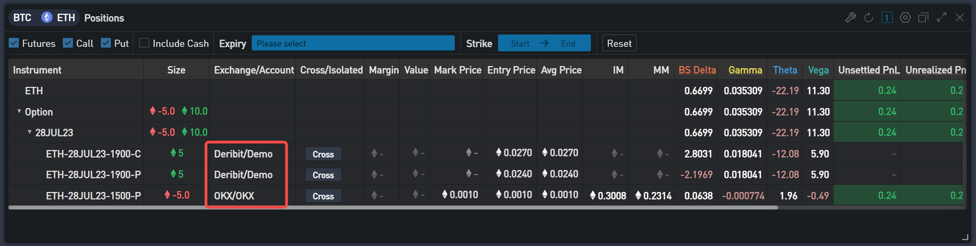Click Cross badge for ETH-28JUL23-1500-P

click(323, 196)
